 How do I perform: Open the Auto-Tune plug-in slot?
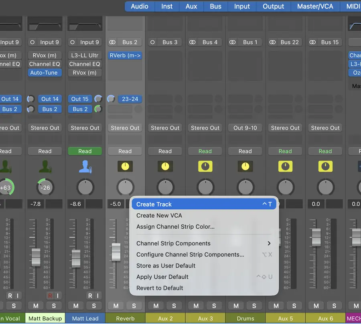coord(45,73)
